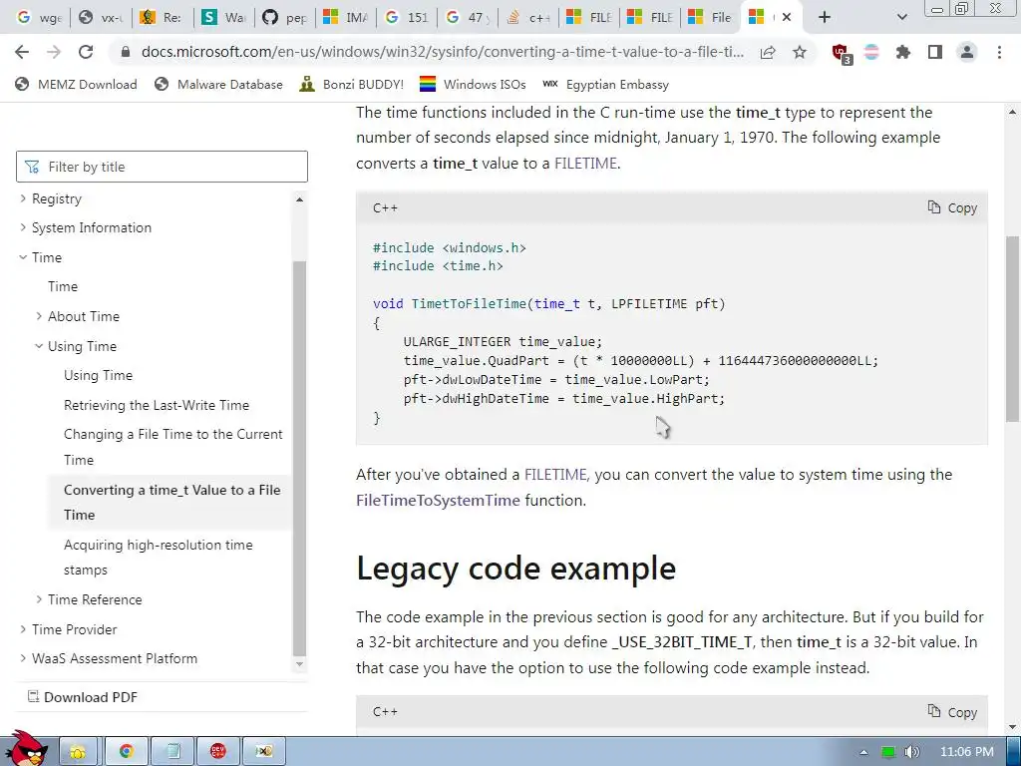Click the 11:06 PM taskbar clock
The width and height of the screenshot is (1021, 766).
tap(967, 752)
